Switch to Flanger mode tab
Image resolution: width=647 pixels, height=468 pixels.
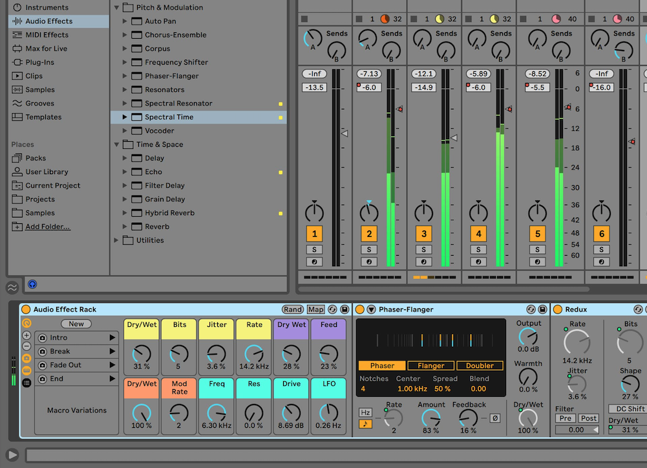click(430, 366)
